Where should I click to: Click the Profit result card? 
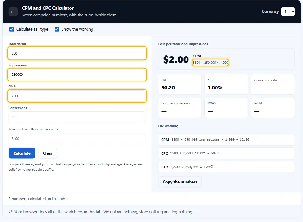273,107
